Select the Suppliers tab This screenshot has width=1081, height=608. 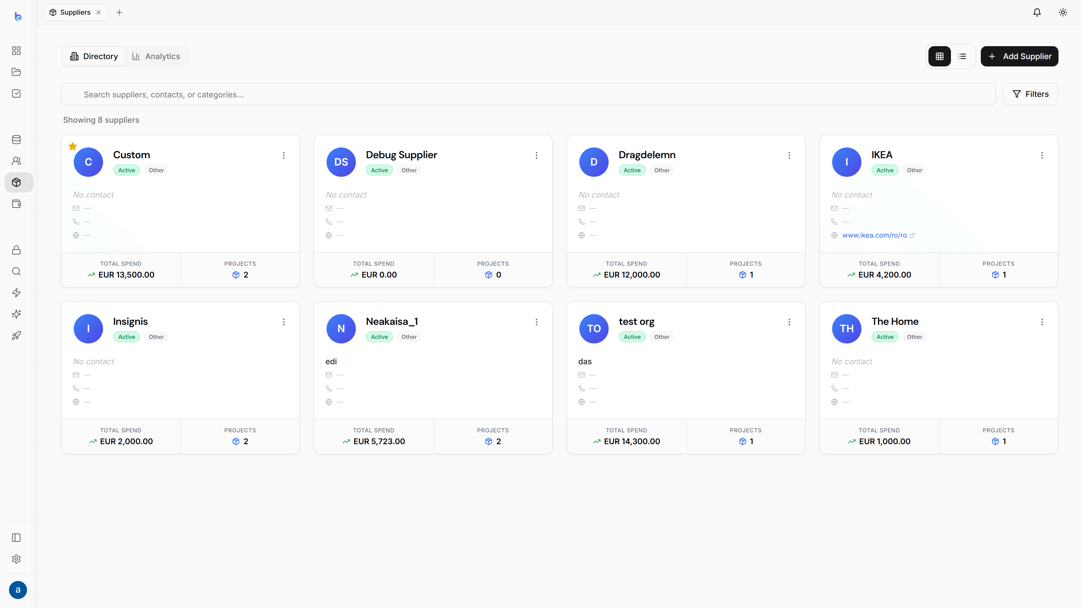[x=76, y=12]
